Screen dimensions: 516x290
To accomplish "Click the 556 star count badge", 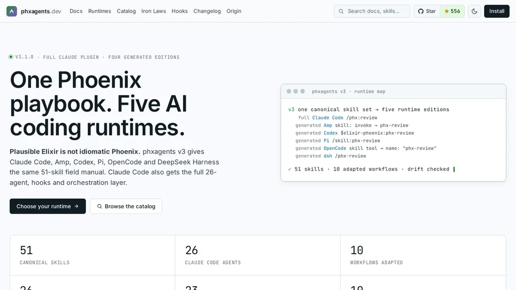I will pyautogui.click(x=452, y=11).
